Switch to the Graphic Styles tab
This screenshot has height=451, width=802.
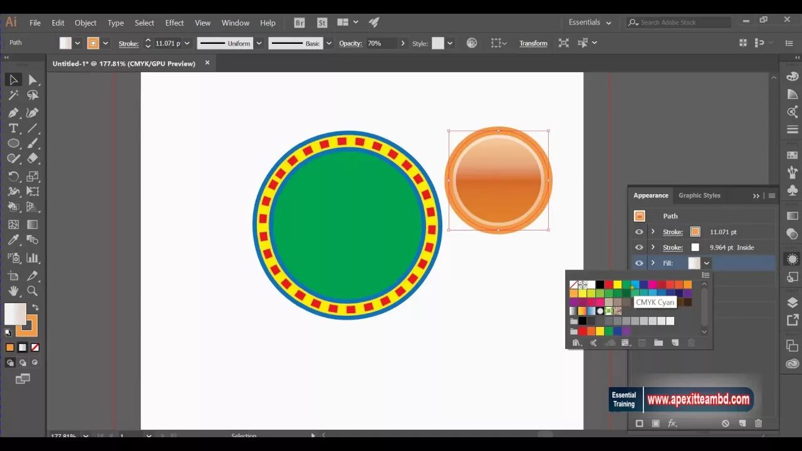(x=699, y=195)
